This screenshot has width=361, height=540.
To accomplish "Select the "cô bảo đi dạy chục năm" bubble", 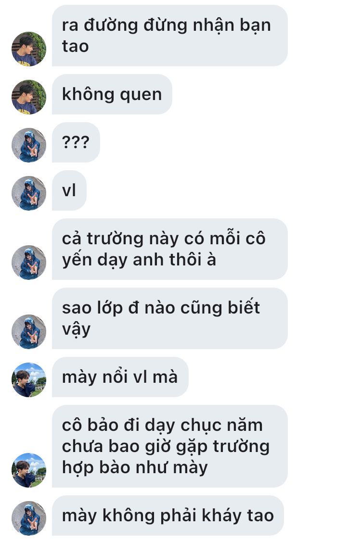I will pos(169,446).
